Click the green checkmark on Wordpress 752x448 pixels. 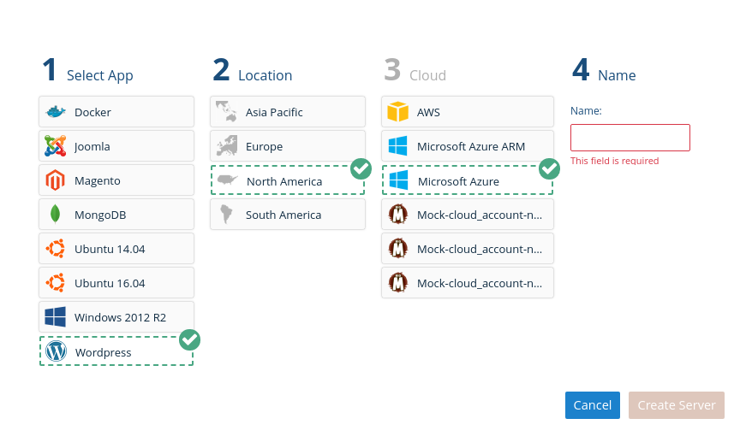coord(189,339)
